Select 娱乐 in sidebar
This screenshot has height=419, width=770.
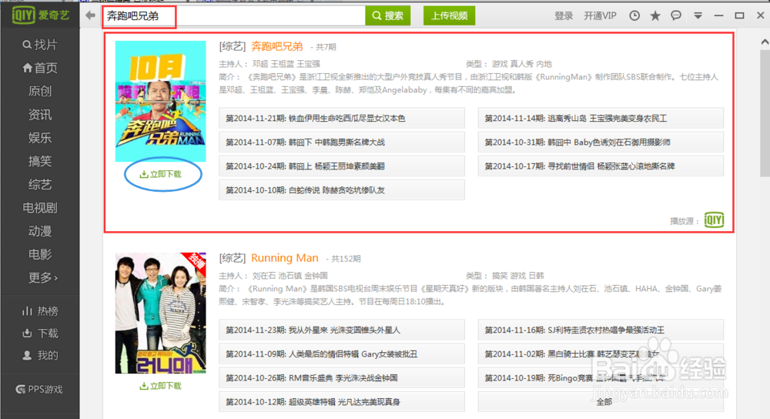40,138
